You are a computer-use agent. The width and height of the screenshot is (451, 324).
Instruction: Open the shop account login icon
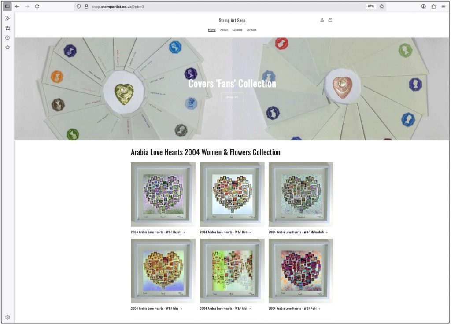[322, 20]
